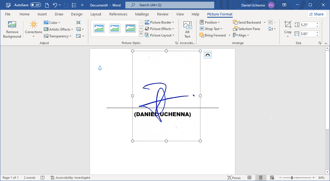Switch to Web Layout view
This screenshot has width=330, height=181.
[272, 177]
